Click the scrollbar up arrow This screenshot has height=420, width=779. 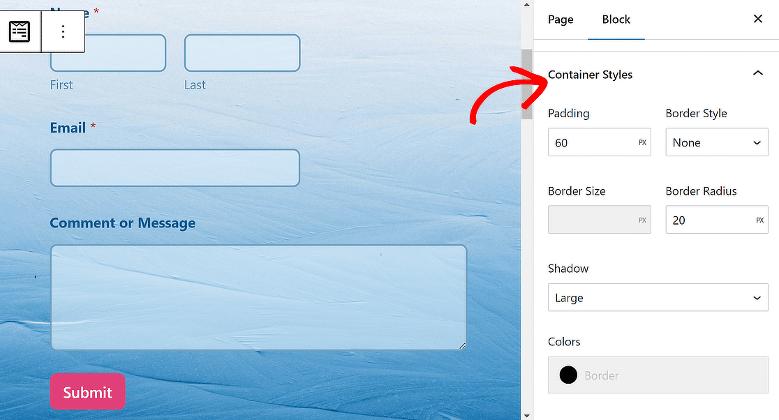[x=526, y=4]
